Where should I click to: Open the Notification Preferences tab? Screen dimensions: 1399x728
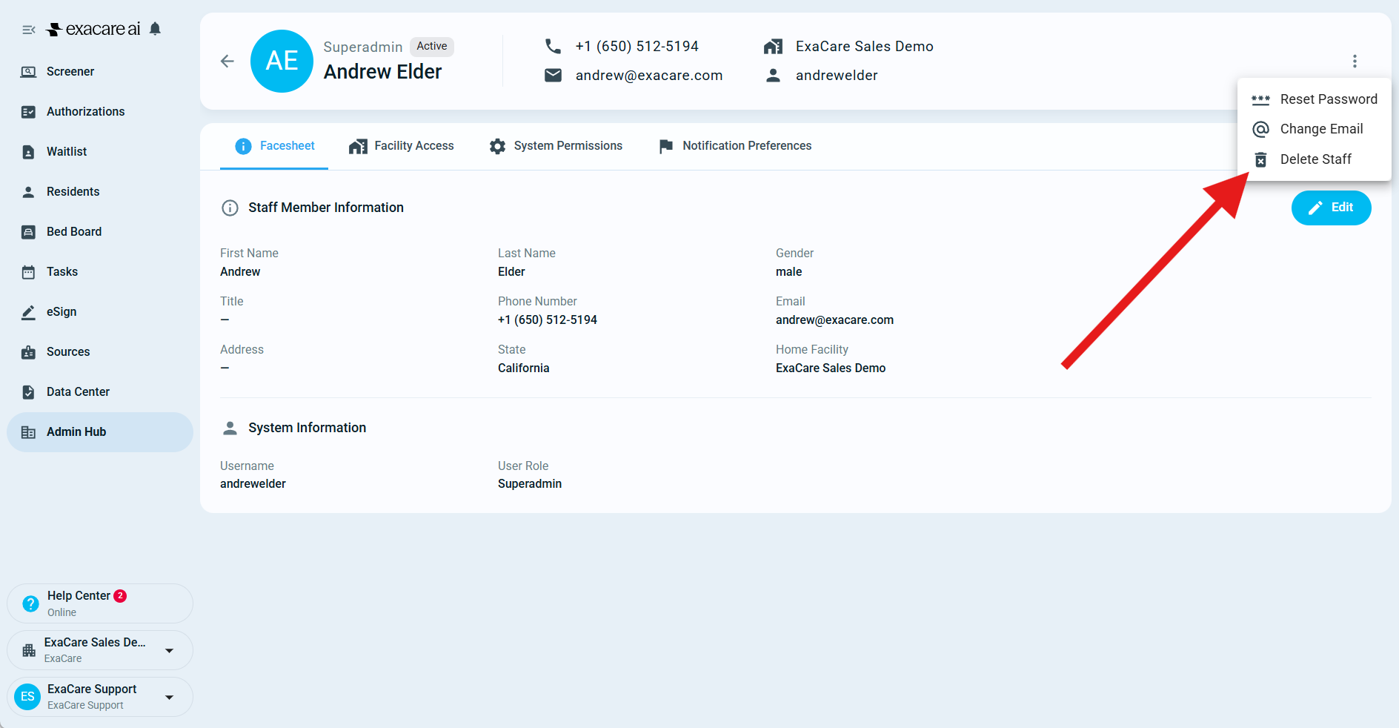point(735,146)
